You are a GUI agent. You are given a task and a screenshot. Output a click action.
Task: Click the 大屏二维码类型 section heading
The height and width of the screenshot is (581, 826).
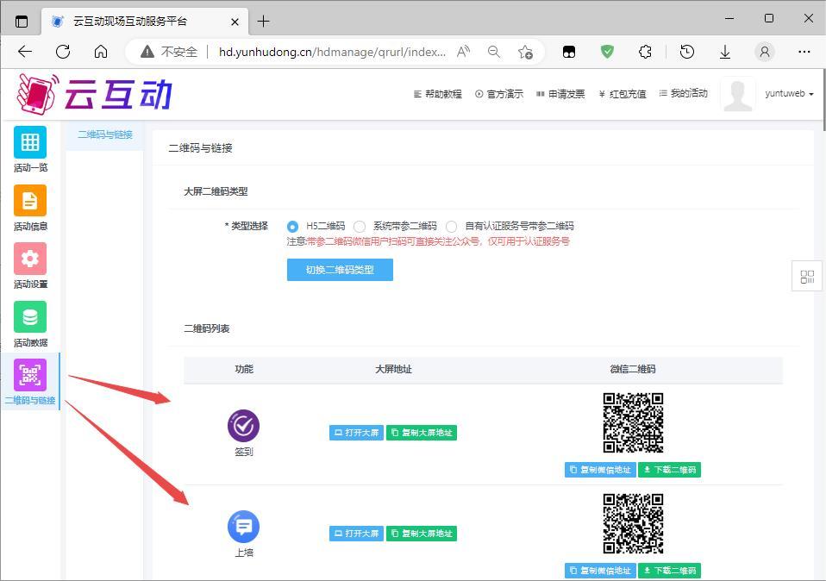216,191
